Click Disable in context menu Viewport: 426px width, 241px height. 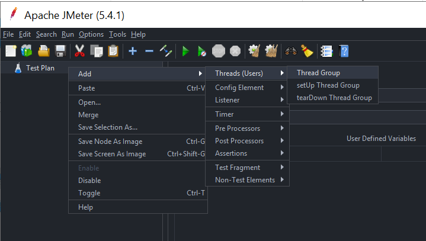point(137,181)
